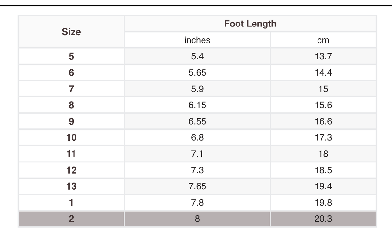Click the 7.65 inches cell
Image resolution: width=392 pixels, height=239 pixels.
click(x=197, y=186)
